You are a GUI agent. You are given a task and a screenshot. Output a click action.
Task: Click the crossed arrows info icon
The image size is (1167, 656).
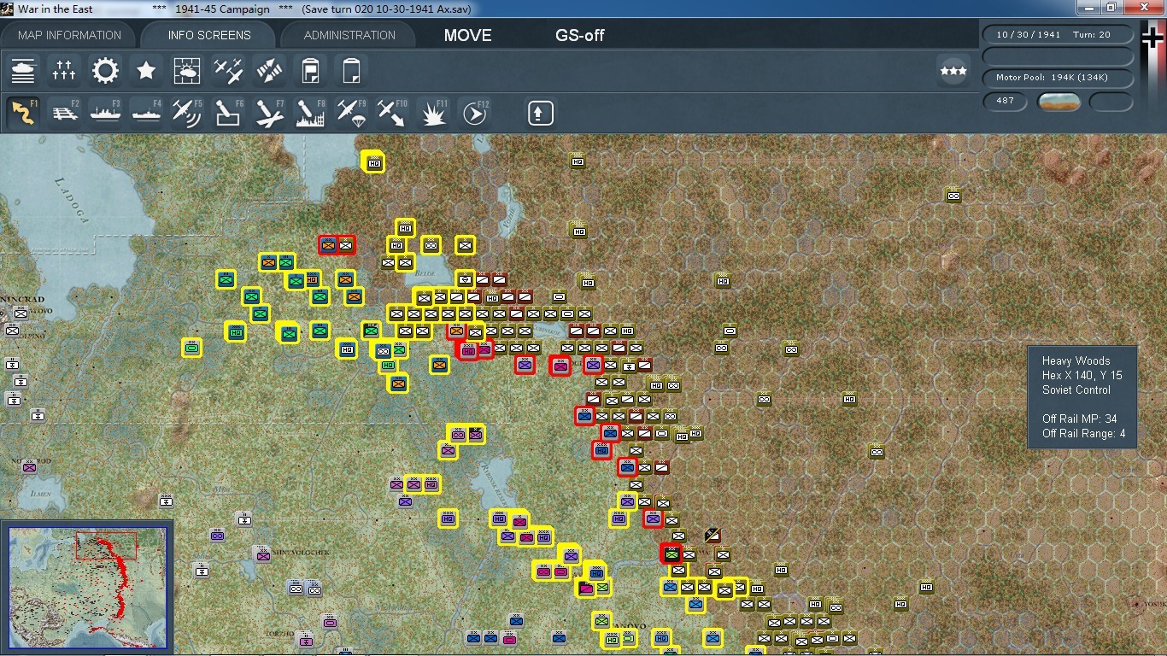tap(269, 70)
